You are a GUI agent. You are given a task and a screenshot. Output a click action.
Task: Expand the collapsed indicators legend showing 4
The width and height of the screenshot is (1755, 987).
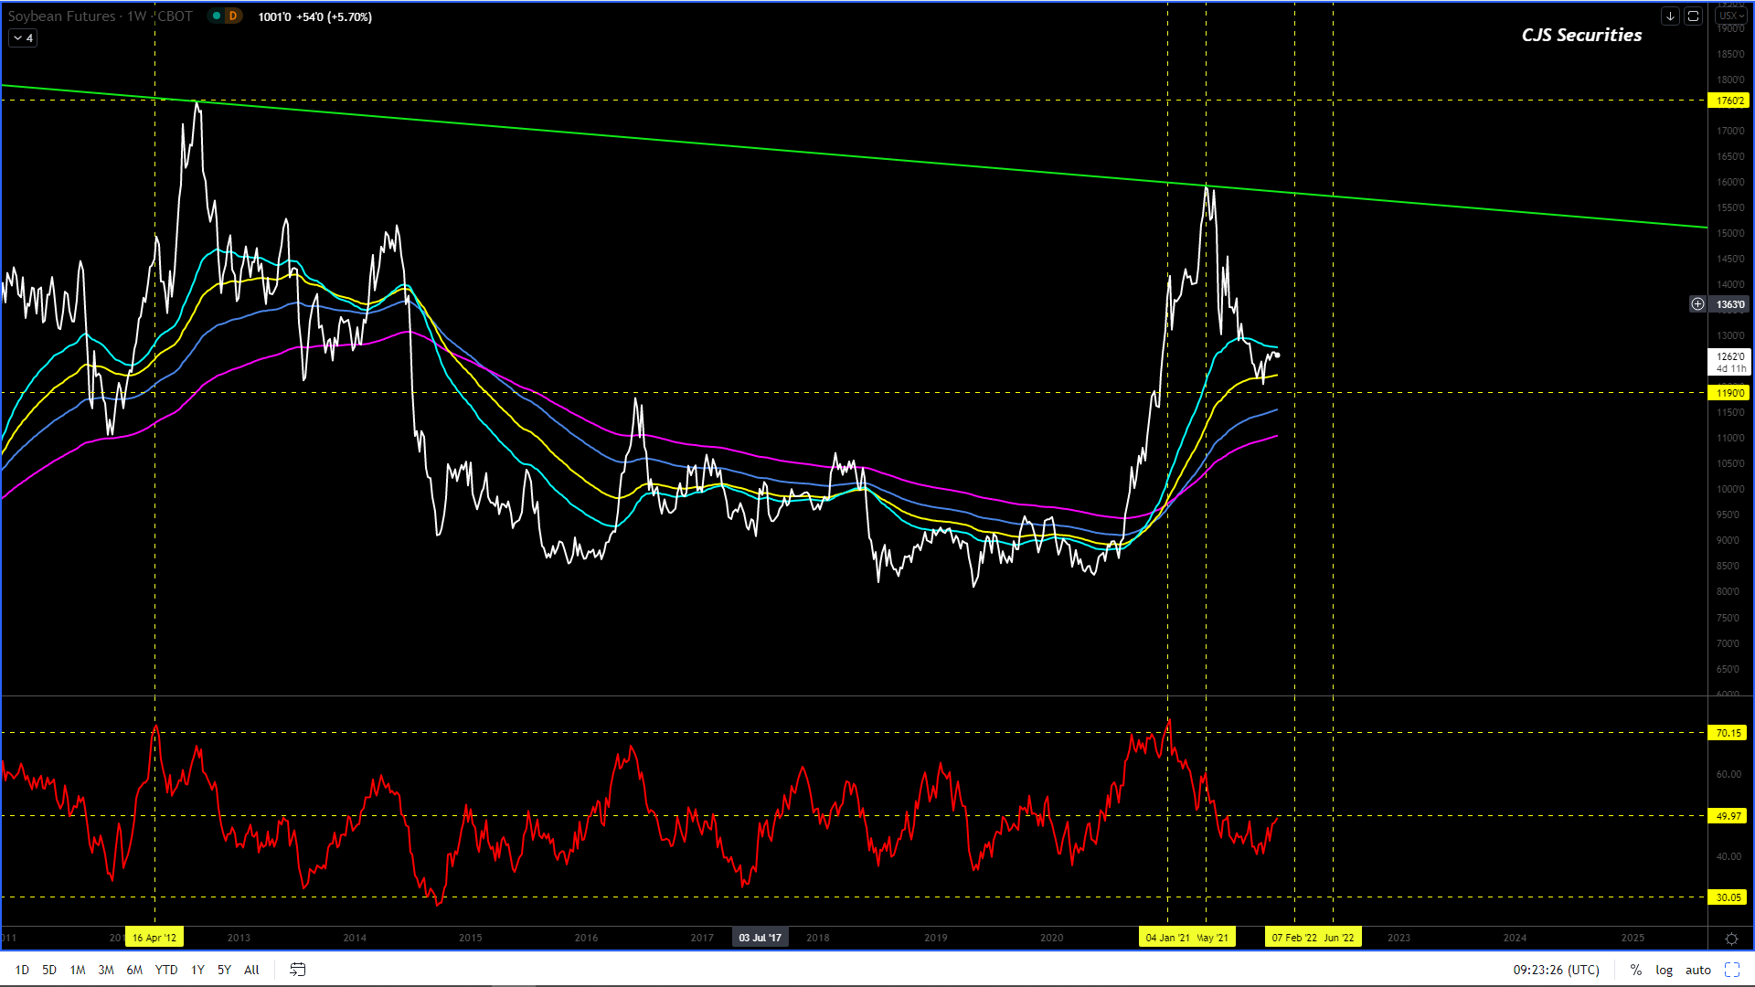[23, 38]
